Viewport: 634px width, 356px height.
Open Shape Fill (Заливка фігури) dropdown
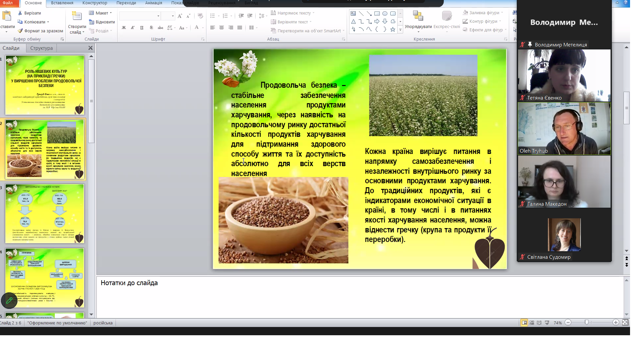(x=483, y=13)
